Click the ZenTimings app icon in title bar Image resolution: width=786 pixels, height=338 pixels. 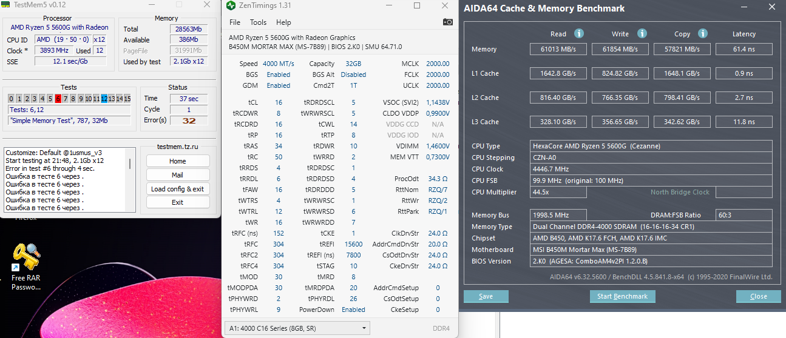click(231, 6)
